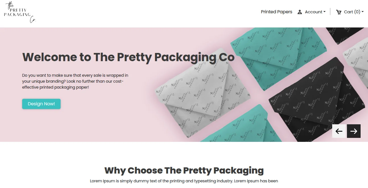Go to previous slide with left arrow
The image size is (368, 188).
click(x=339, y=131)
